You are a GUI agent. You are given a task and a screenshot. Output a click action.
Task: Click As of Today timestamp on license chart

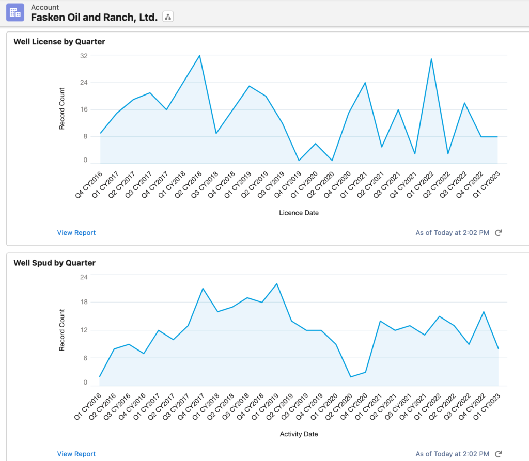pyautogui.click(x=452, y=233)
